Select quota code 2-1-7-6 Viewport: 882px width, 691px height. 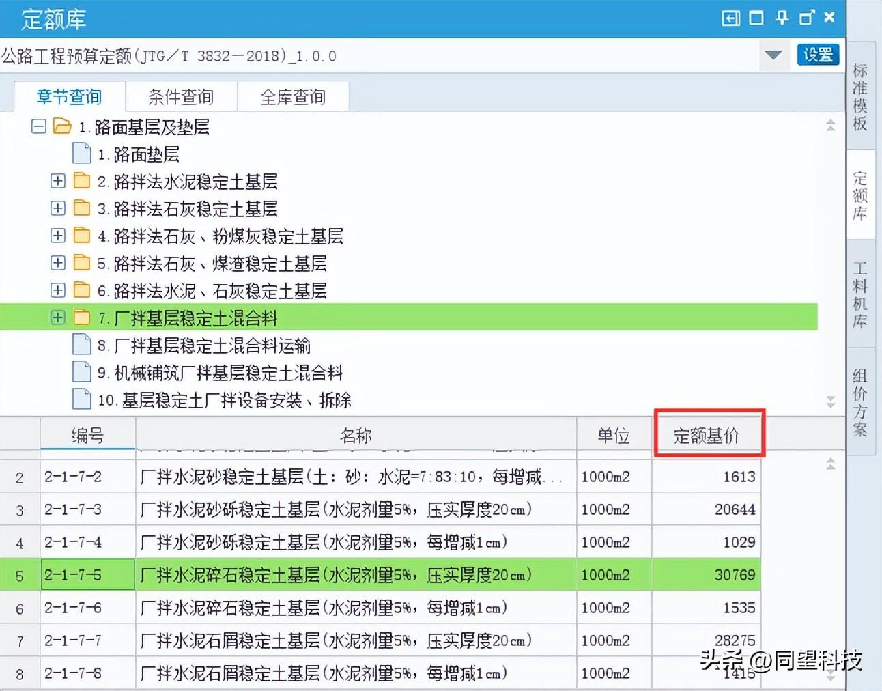click(88, 608)
